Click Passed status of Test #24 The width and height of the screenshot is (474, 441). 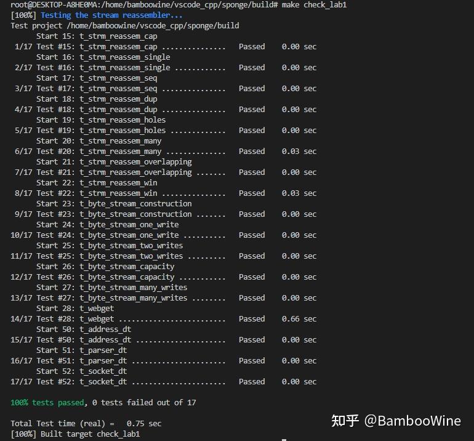click(251, 235)
